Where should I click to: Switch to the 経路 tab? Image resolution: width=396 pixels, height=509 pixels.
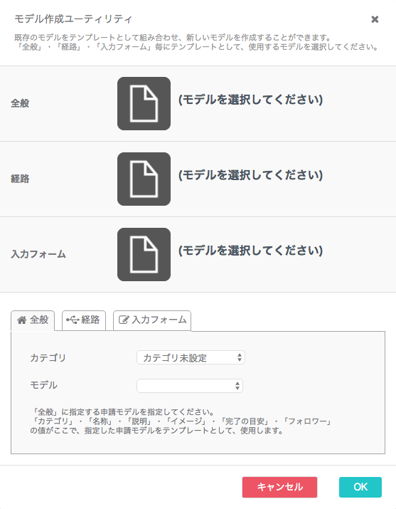pos(84,320)
